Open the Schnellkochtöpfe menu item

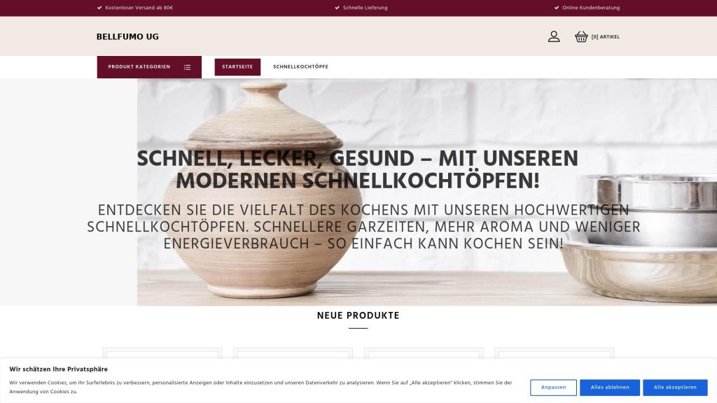tap(300, 66)
